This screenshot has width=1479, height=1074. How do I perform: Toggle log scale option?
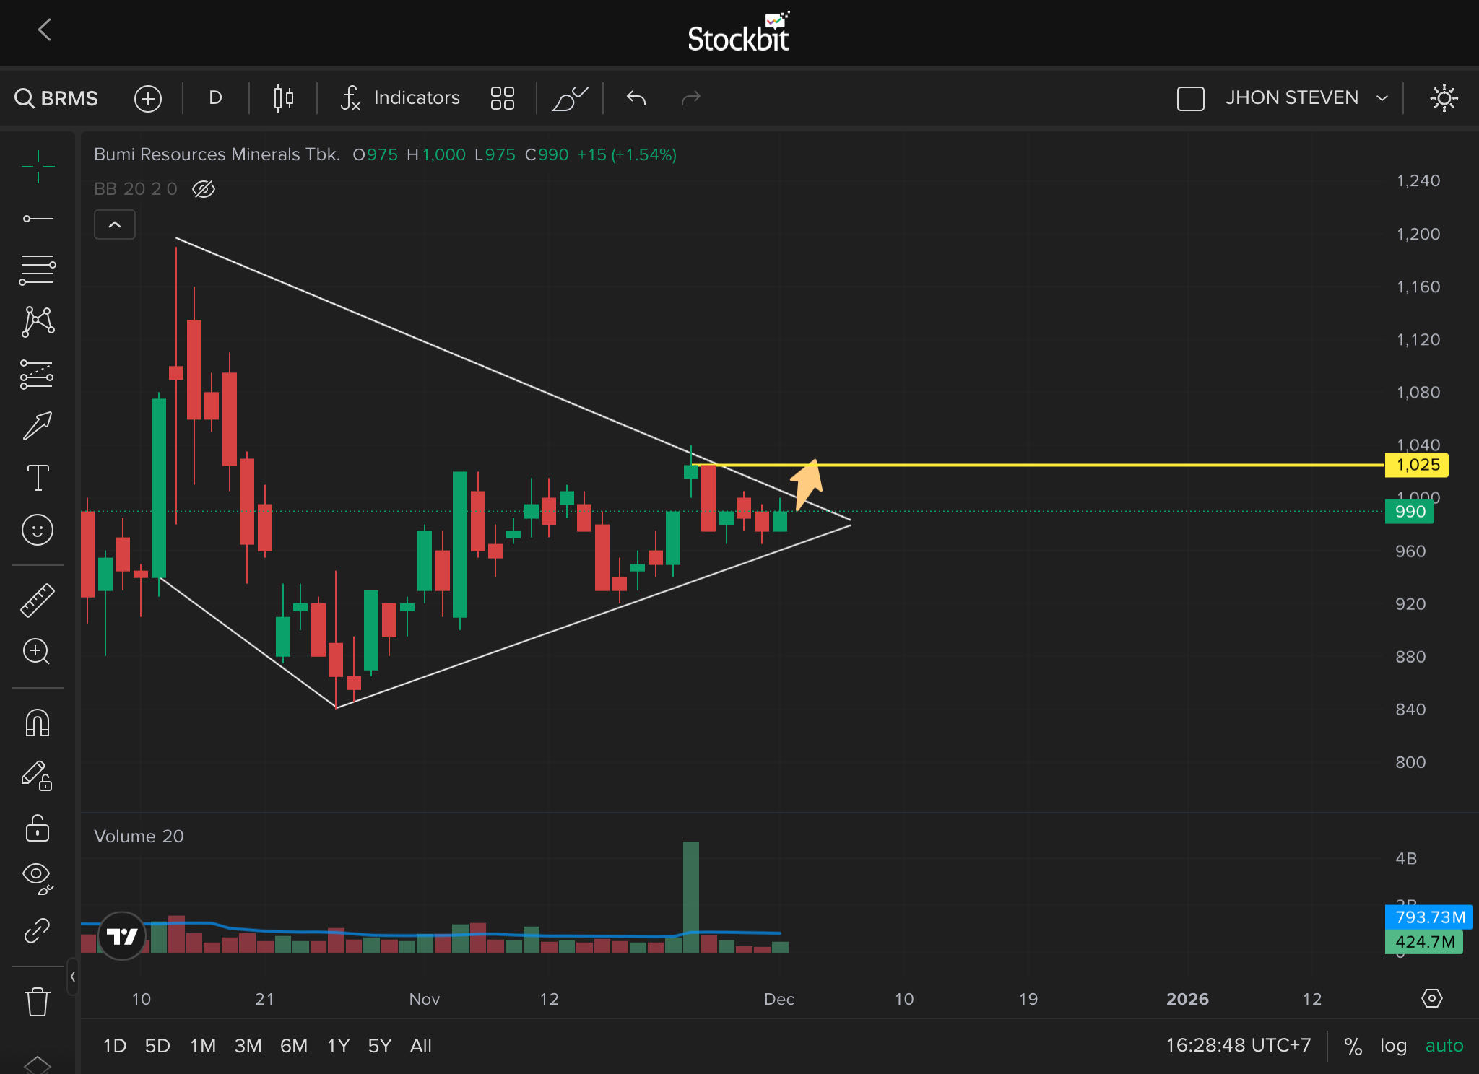pyautogui.click(x=1392, y=1045)
